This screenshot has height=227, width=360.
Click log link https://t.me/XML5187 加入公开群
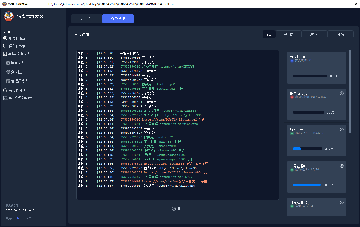(180, 111)
